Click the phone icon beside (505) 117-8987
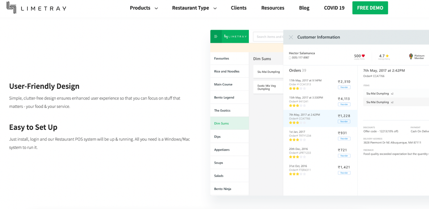This screenshot has width=429, height=209. click(x=290, y=58)
